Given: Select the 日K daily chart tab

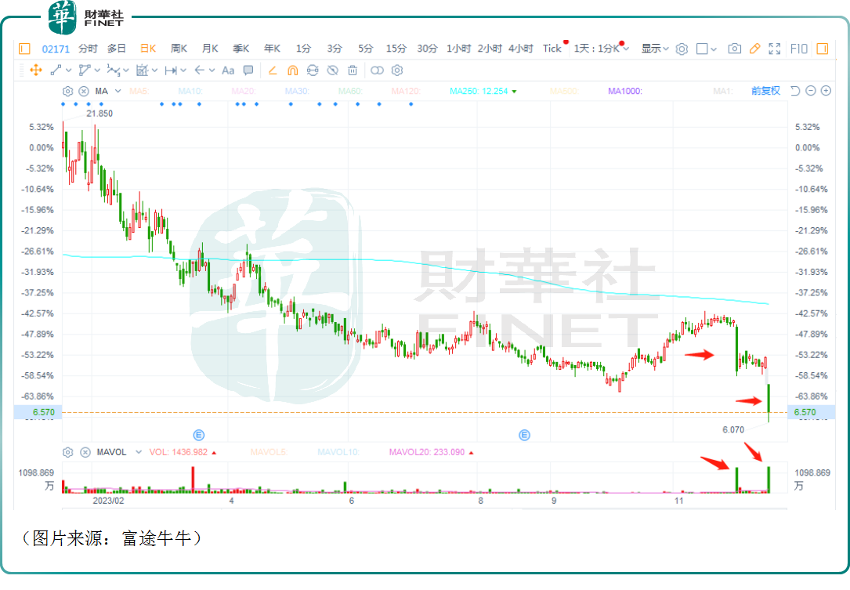Looking at the screenshot, I should (x=148, y=49).
